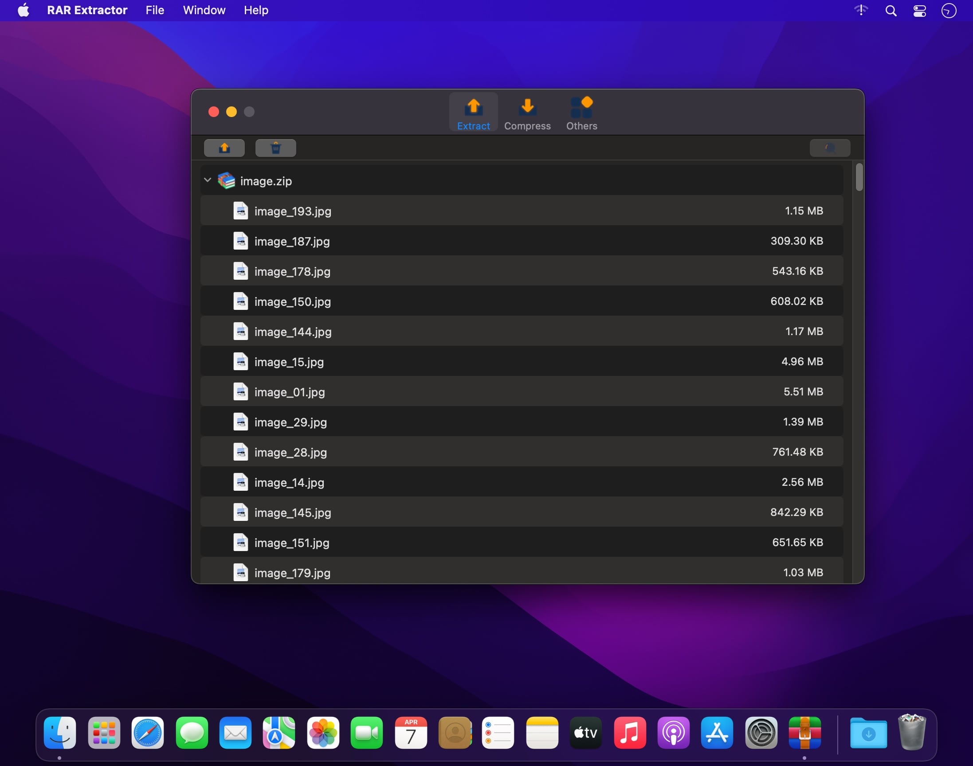
Task: Select the image_15.jpg file row
Action: [x=289, y=362]
